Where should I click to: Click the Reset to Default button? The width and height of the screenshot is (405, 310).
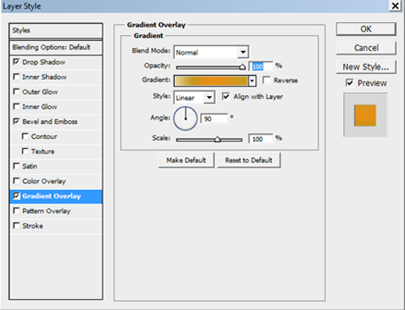click(249, 160)
